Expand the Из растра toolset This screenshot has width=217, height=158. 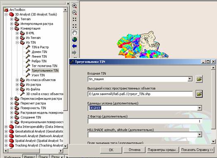[x=17, y=85]
